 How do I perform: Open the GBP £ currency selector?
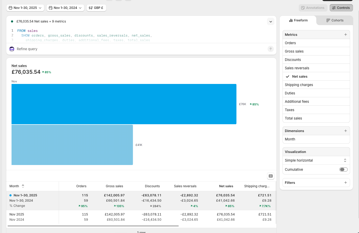coord(96,8)
